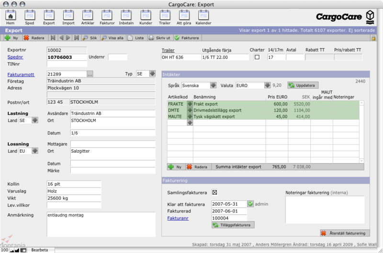Click the Mottagare input field
The image size is (383, 253).
click(x=113, y=144)
